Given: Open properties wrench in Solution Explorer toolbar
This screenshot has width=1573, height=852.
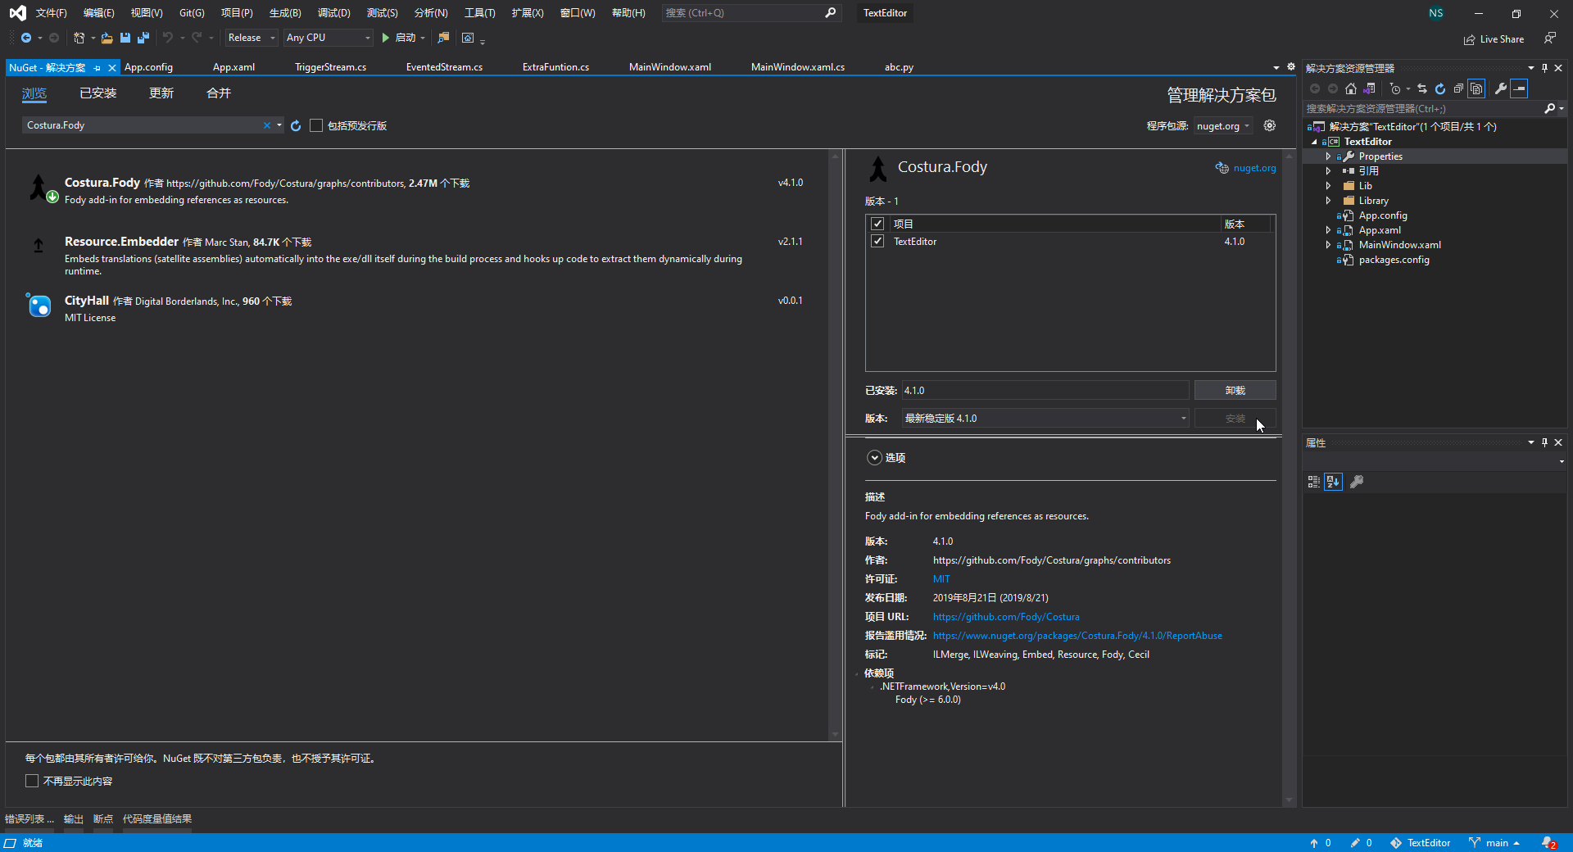Looking at the screenshot, I should 1501,88.
